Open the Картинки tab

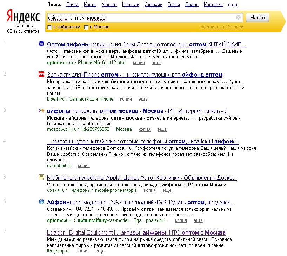[213, 5]
